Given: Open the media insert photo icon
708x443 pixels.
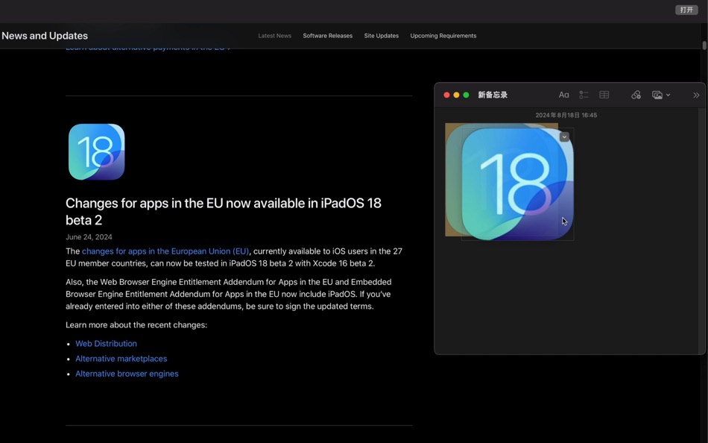Looking at the screenshot, I should click(657, 95).
